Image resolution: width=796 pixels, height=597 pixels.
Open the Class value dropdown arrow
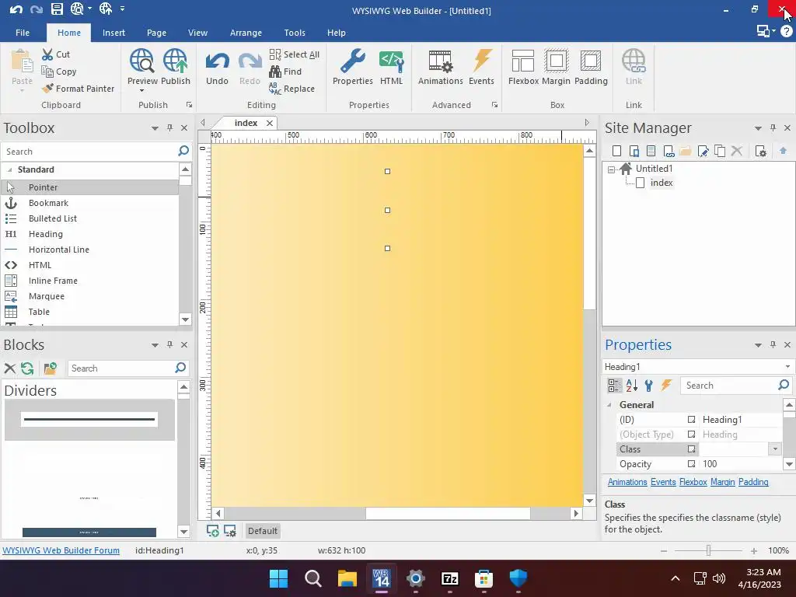click(x=775, y=449)
